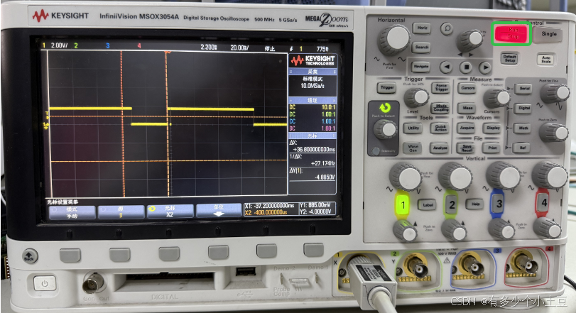The height and width of the screenshot is (313, 576).
Task: Push channel 4 vertical position knob
Action: [548, 228]
